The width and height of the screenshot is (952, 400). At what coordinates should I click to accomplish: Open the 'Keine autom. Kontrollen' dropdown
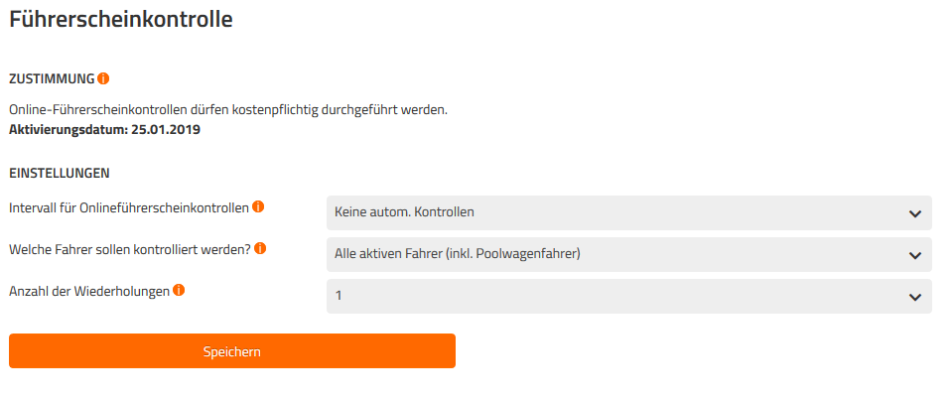629,212
